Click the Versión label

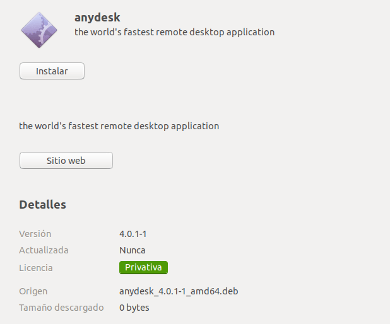pos(35,234)
